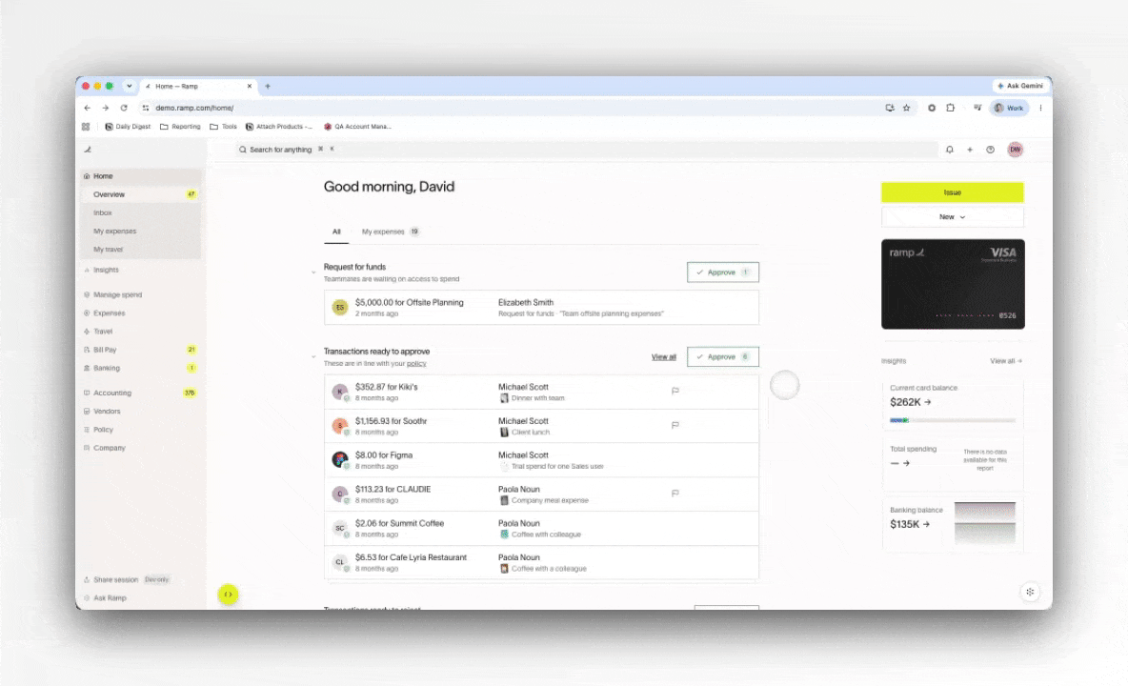Open the DW profile avatar
This screenshot has height=686, width=1128.
pyautogui.click(x=1015, y=150)
